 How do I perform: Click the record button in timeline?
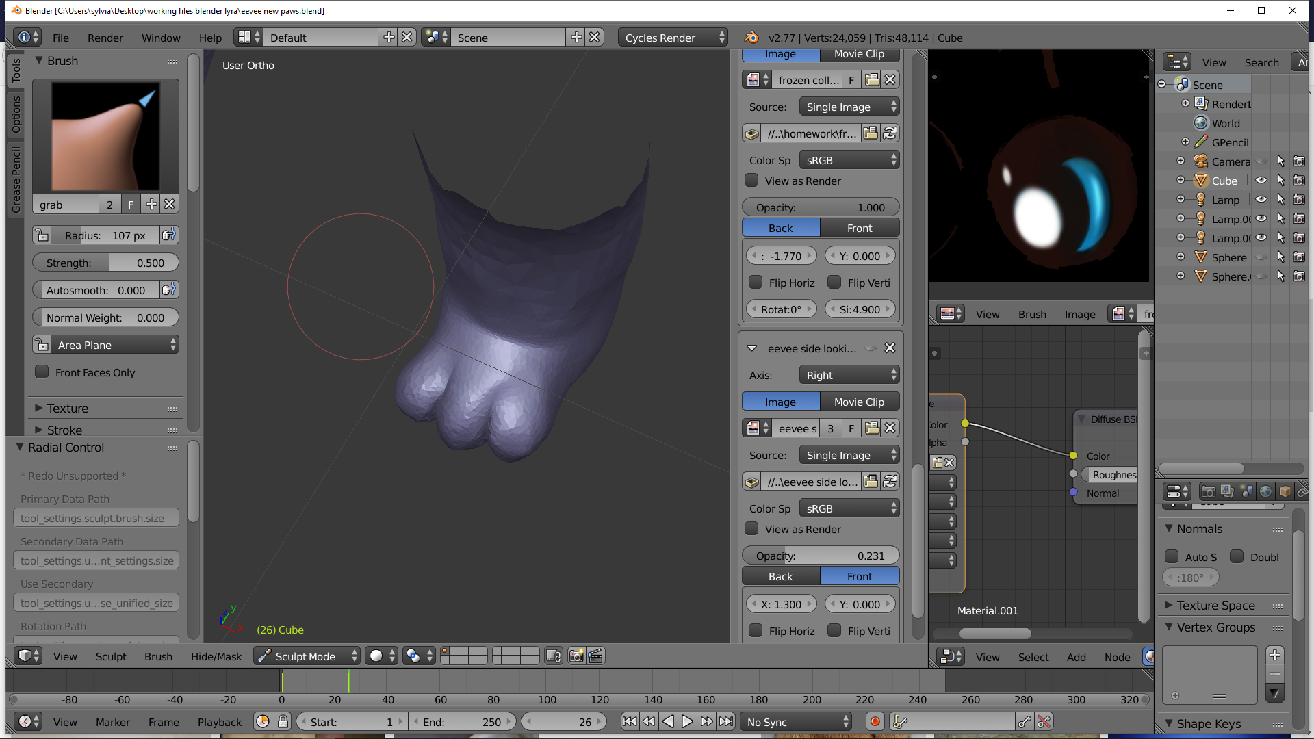875,722
